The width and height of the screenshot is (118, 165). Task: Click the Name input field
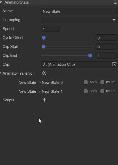click(x=79, y=11)
